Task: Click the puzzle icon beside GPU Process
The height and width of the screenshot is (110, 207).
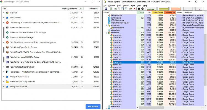Action: pyautogui.click(x=7, y=18)
